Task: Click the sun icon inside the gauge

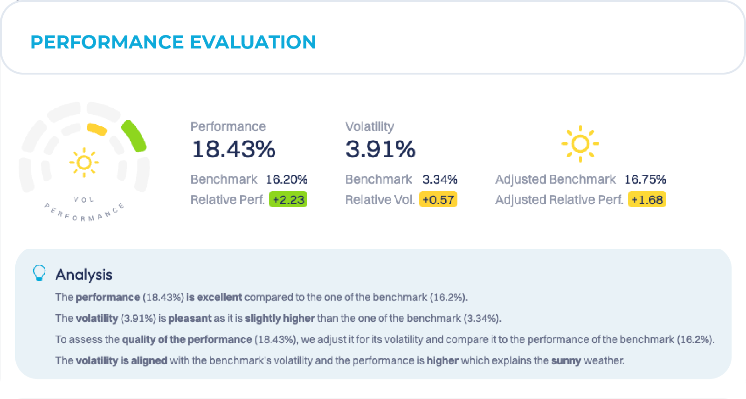Action: pyautogui.click(x=84, y=162)
